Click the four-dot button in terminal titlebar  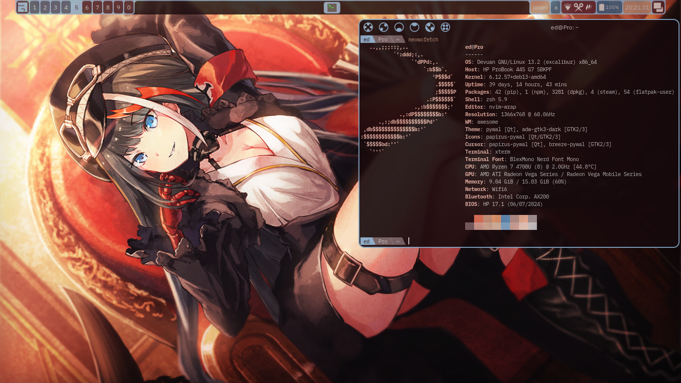(446, 27)
